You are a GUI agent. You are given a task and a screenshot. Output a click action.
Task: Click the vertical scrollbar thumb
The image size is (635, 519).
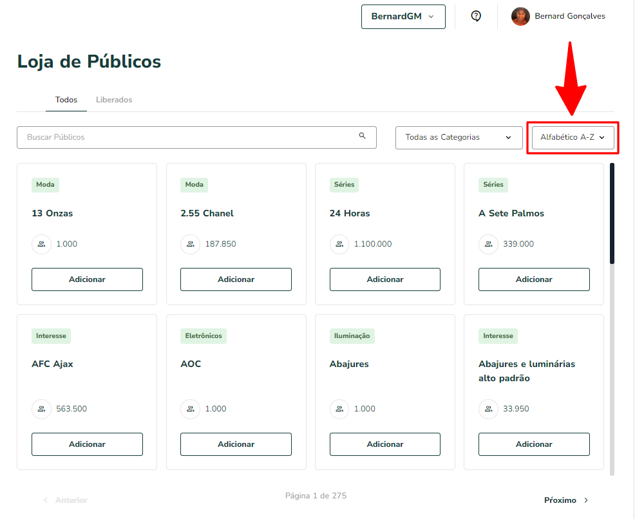coord(612,213)
